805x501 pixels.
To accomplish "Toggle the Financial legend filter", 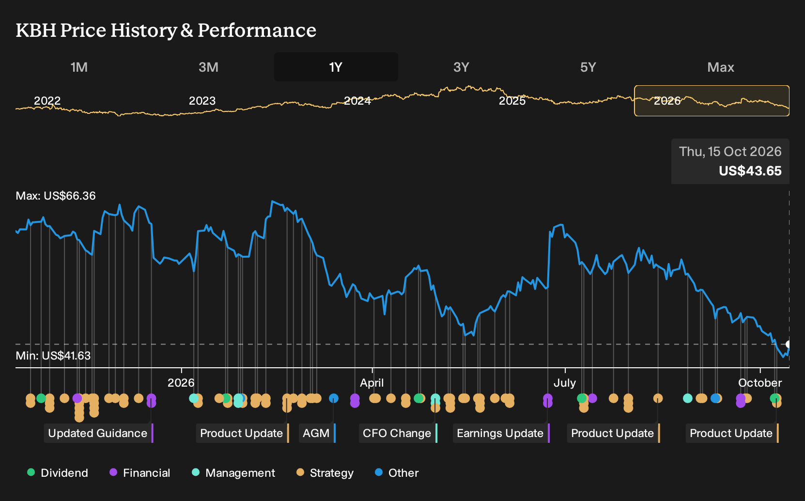I will click(x=140, y=473).
